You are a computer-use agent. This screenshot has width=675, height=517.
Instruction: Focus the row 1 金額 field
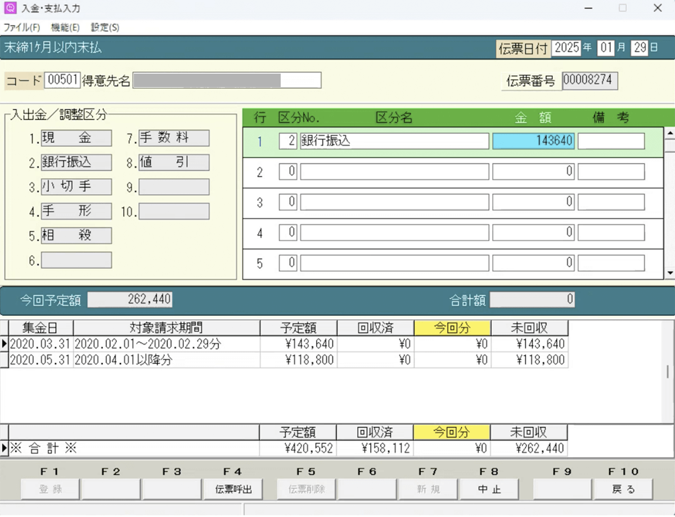click(x=533, y=141)
